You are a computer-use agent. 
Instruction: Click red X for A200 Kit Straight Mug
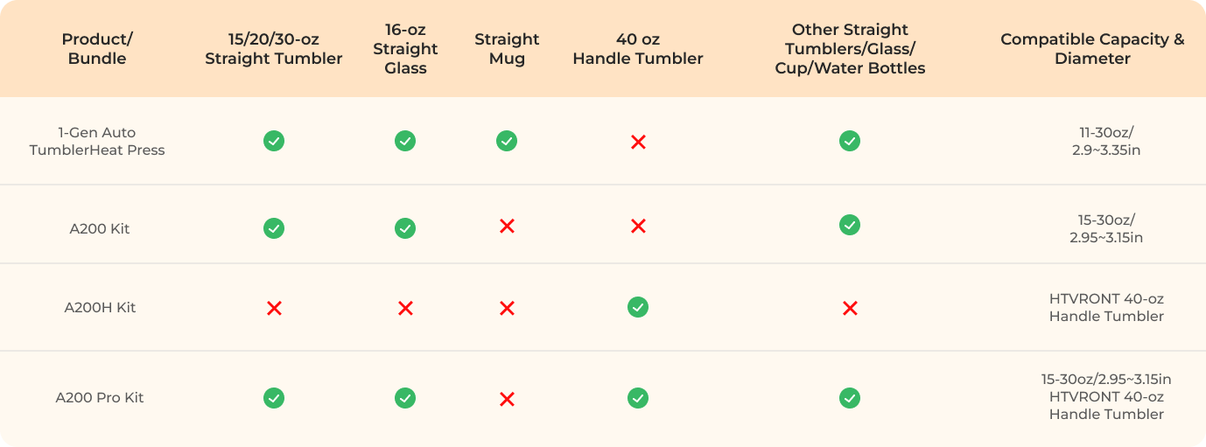tap(506, 227)
